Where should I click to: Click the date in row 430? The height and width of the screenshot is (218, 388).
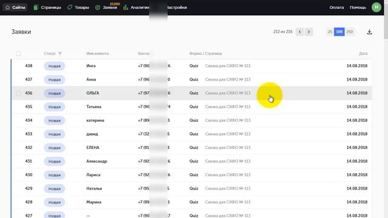[x=357, y=175]
